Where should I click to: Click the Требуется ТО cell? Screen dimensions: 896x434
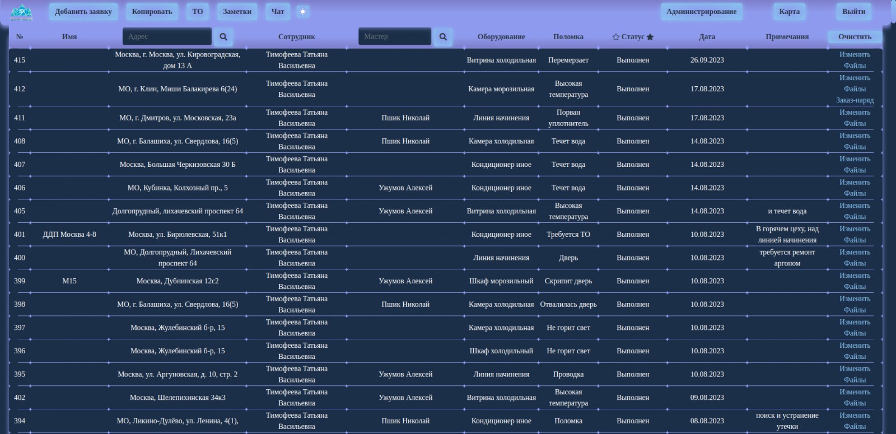[568, 235]
